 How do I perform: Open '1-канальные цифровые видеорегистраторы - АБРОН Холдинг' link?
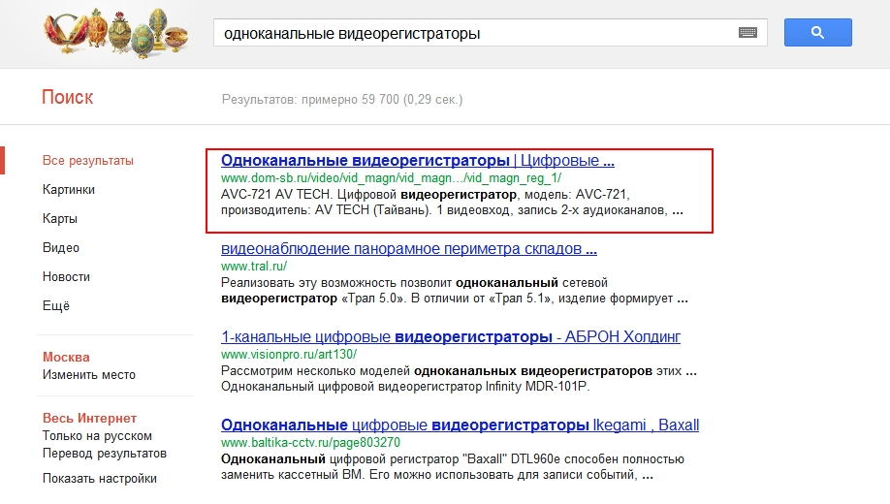pyautogui.click(x=451, y=336)
